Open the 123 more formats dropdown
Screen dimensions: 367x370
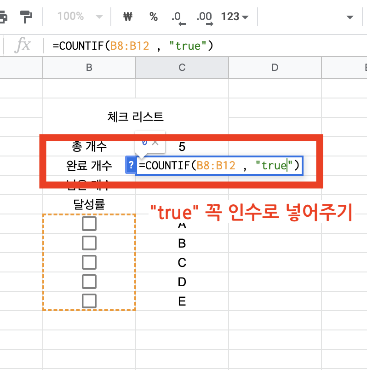pos(235,17)
